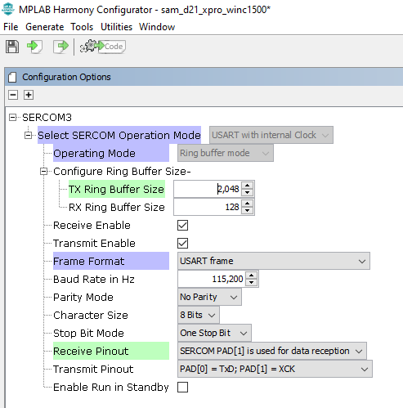Click the Configuration Options panel page icon

[12, 77]
